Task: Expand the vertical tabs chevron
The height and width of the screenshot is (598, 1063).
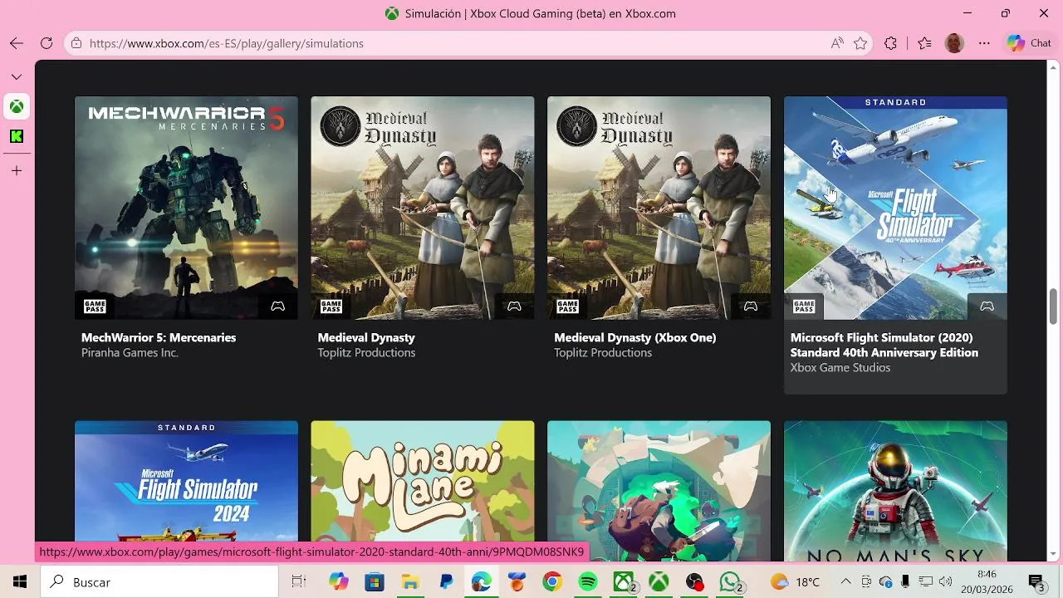Action: (17, 76)
